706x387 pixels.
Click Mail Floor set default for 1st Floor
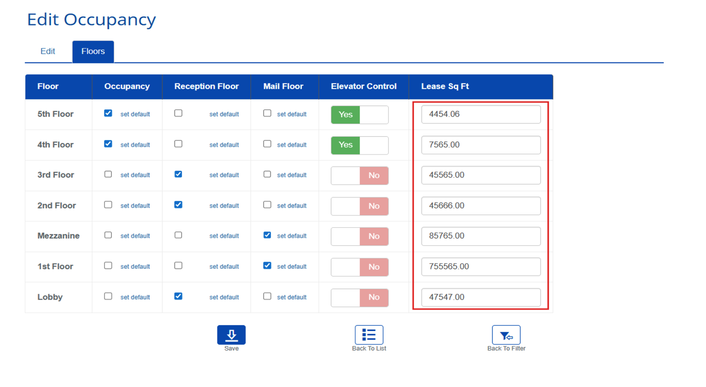pyautogui.click(x=292, y=266)
